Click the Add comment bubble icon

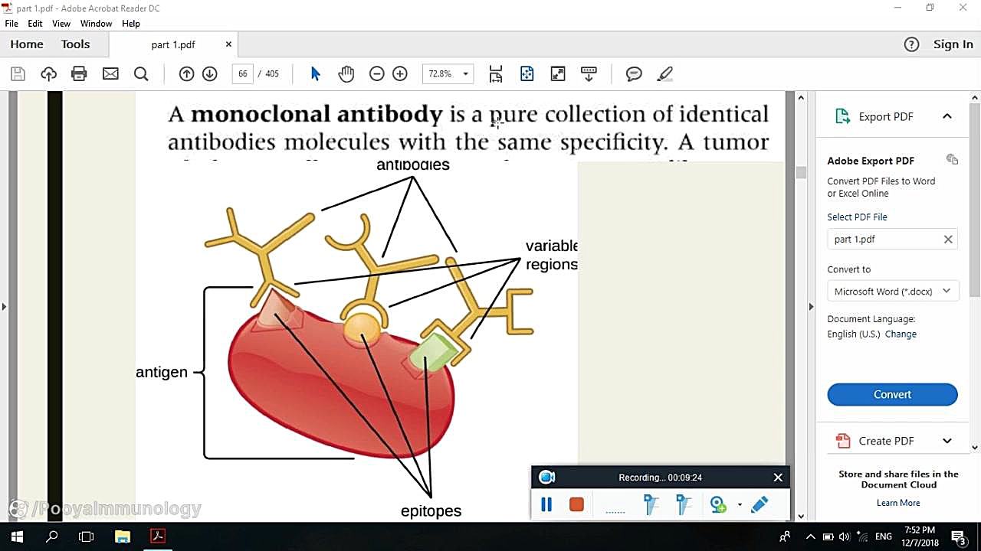point(634,73)
